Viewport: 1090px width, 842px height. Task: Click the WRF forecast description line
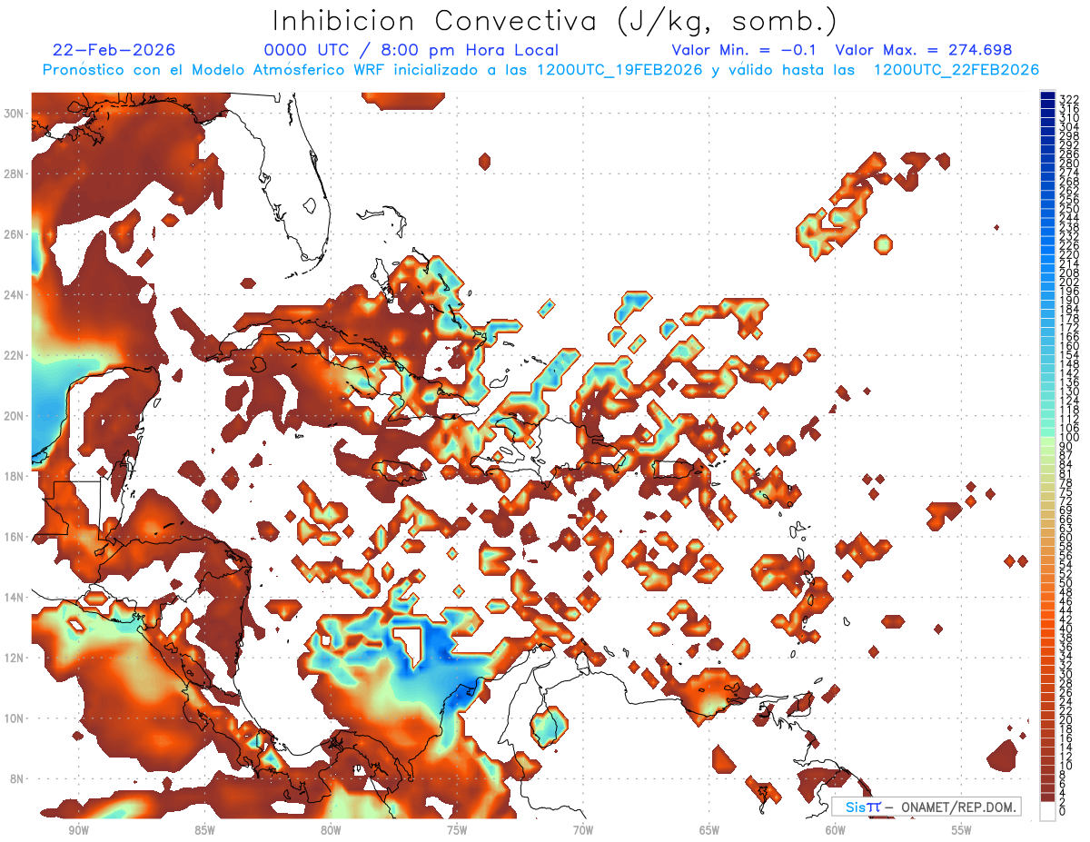(x=541, y=70)
